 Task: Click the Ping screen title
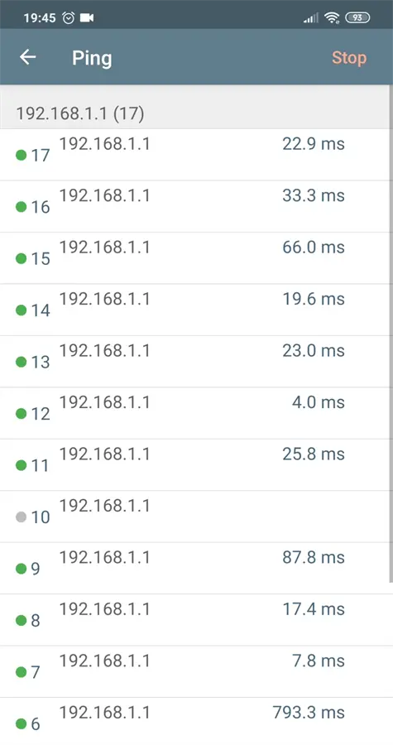[92, 58]
